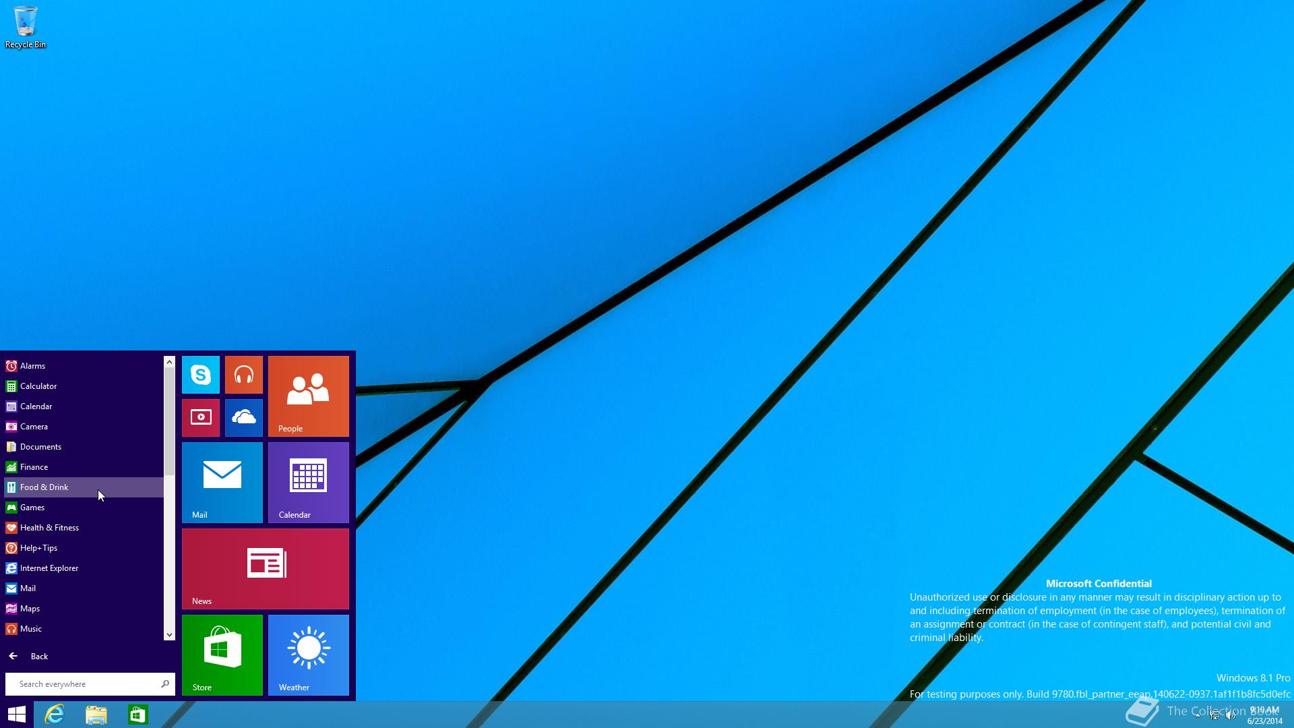Viewport: 1294px width, 728px height.
Task: Select Food & Drink in the app list
Action: tap(44, 487)
